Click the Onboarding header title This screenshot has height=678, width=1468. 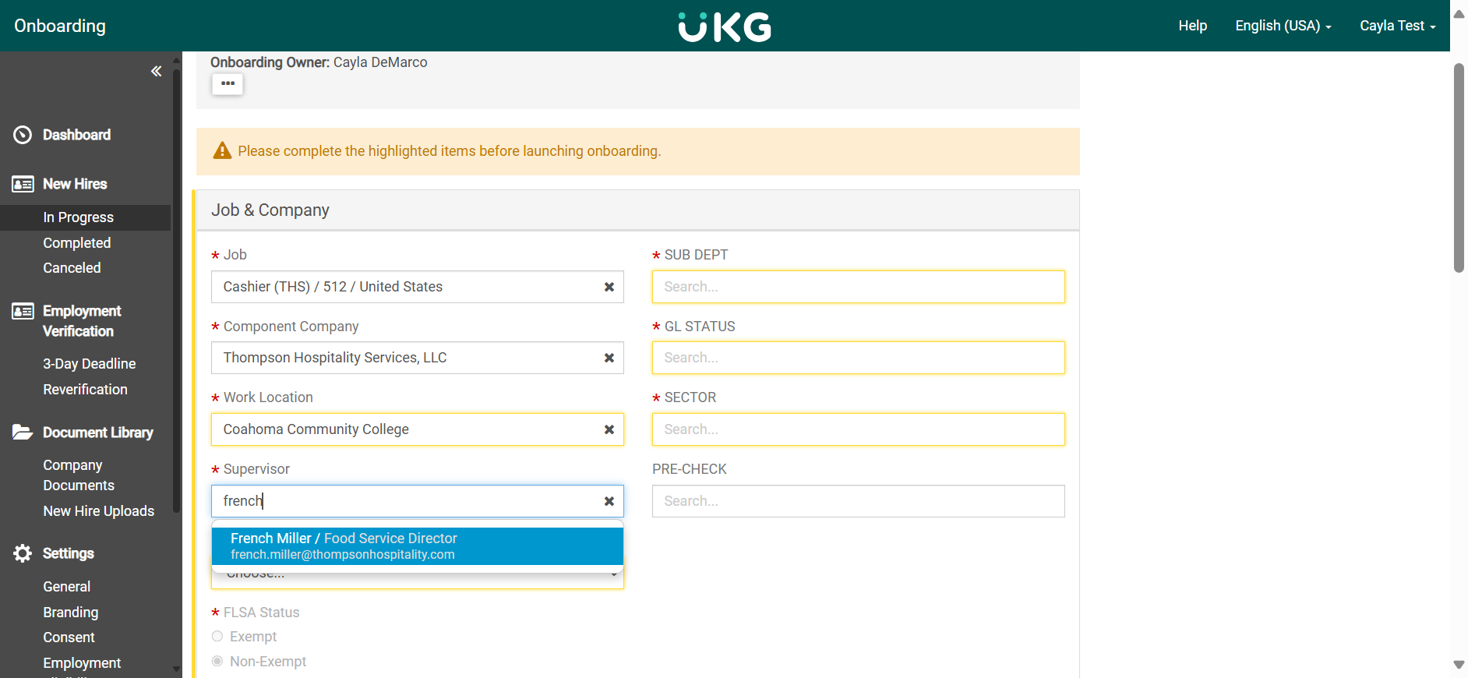point(60,26)
